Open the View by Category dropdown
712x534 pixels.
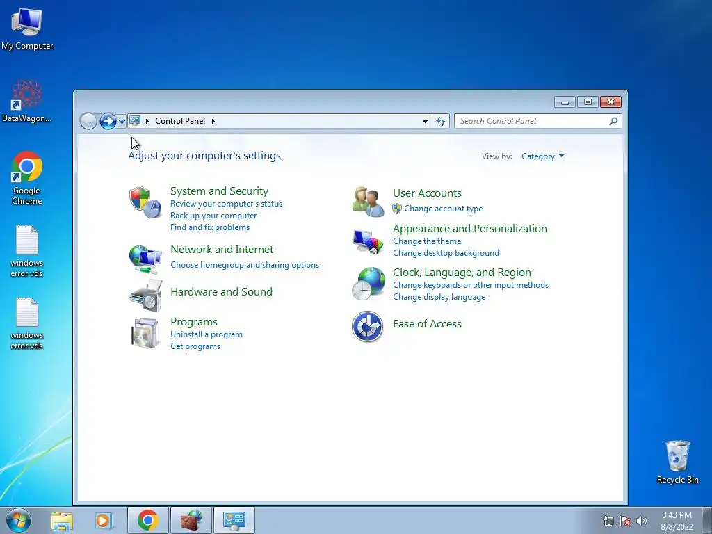[542, 156]
